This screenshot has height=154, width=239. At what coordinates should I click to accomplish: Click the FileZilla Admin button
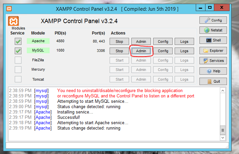[x=141, y=60]
